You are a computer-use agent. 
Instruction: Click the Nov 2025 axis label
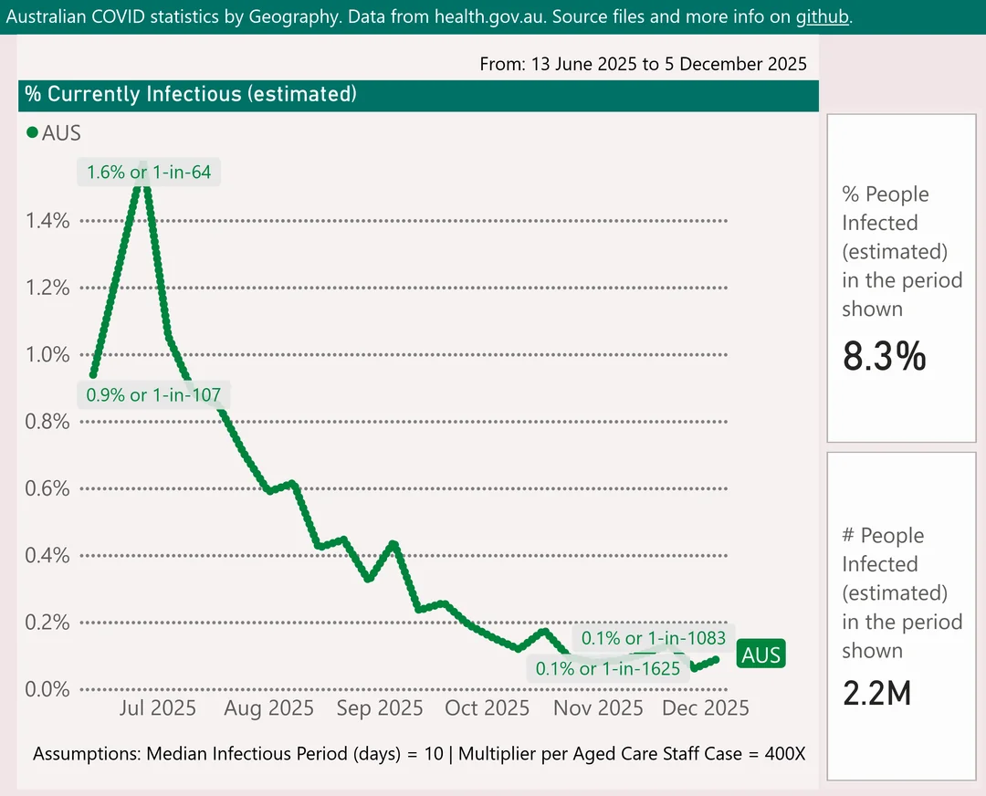(x=599, y=708)
